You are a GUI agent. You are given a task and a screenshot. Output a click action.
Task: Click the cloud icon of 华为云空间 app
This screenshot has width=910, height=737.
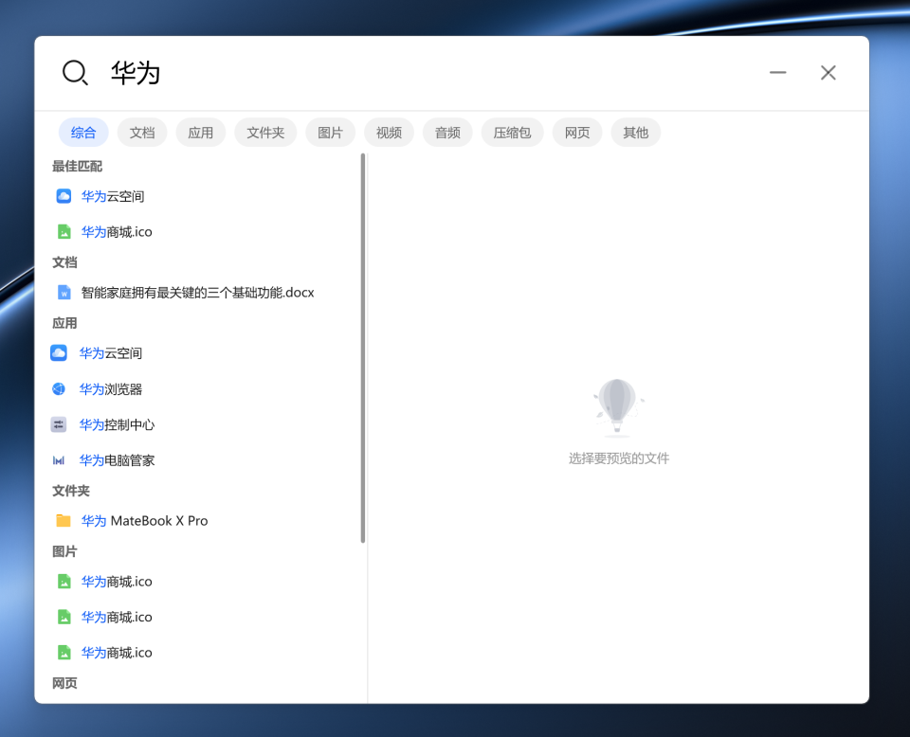click(59, 353)
